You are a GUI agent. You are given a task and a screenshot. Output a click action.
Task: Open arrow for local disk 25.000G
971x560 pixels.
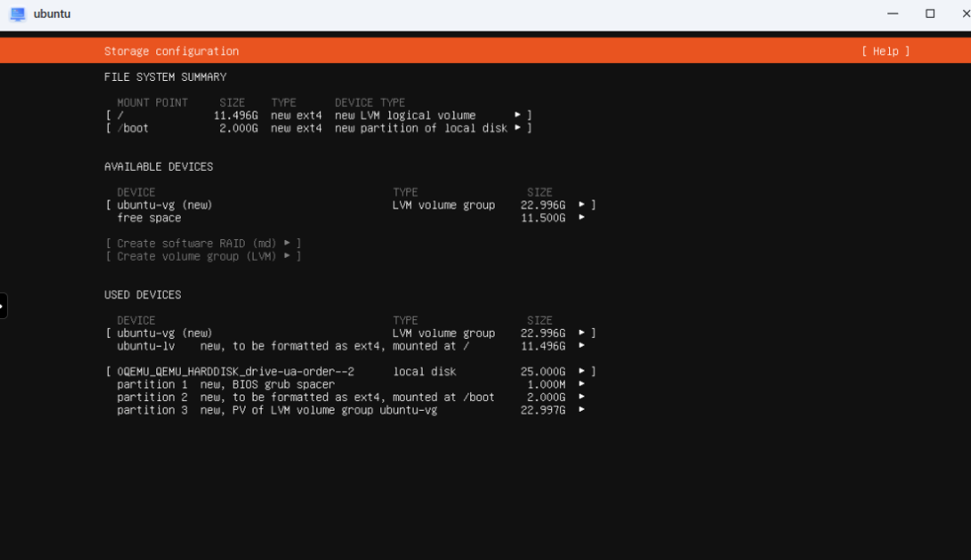(x=582, y=371)
